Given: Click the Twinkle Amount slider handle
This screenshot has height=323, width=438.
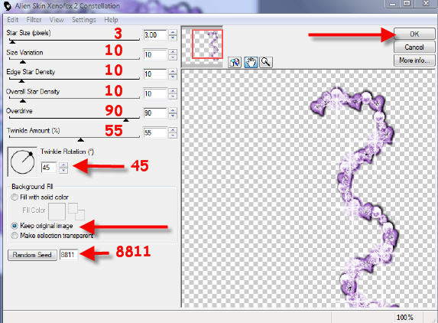Looking at the screenshot, I should tap(81, 139).
